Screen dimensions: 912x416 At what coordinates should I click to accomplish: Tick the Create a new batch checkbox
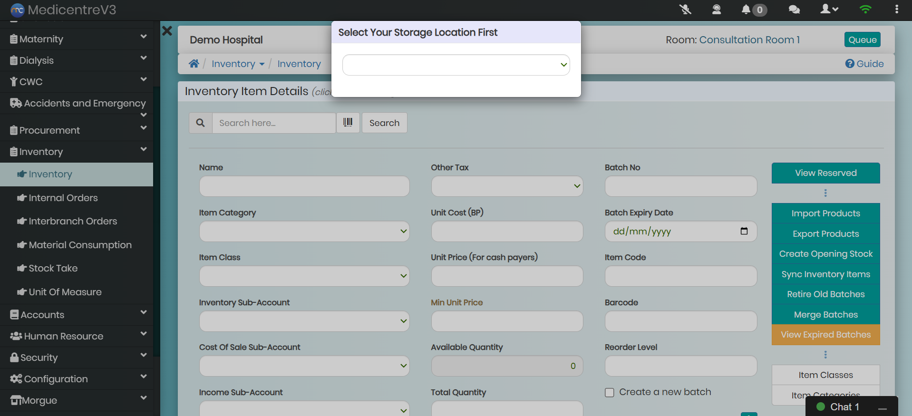(610, 393)
